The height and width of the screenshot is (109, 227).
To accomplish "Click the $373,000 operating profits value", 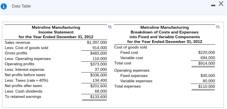I will click(98, 64).
